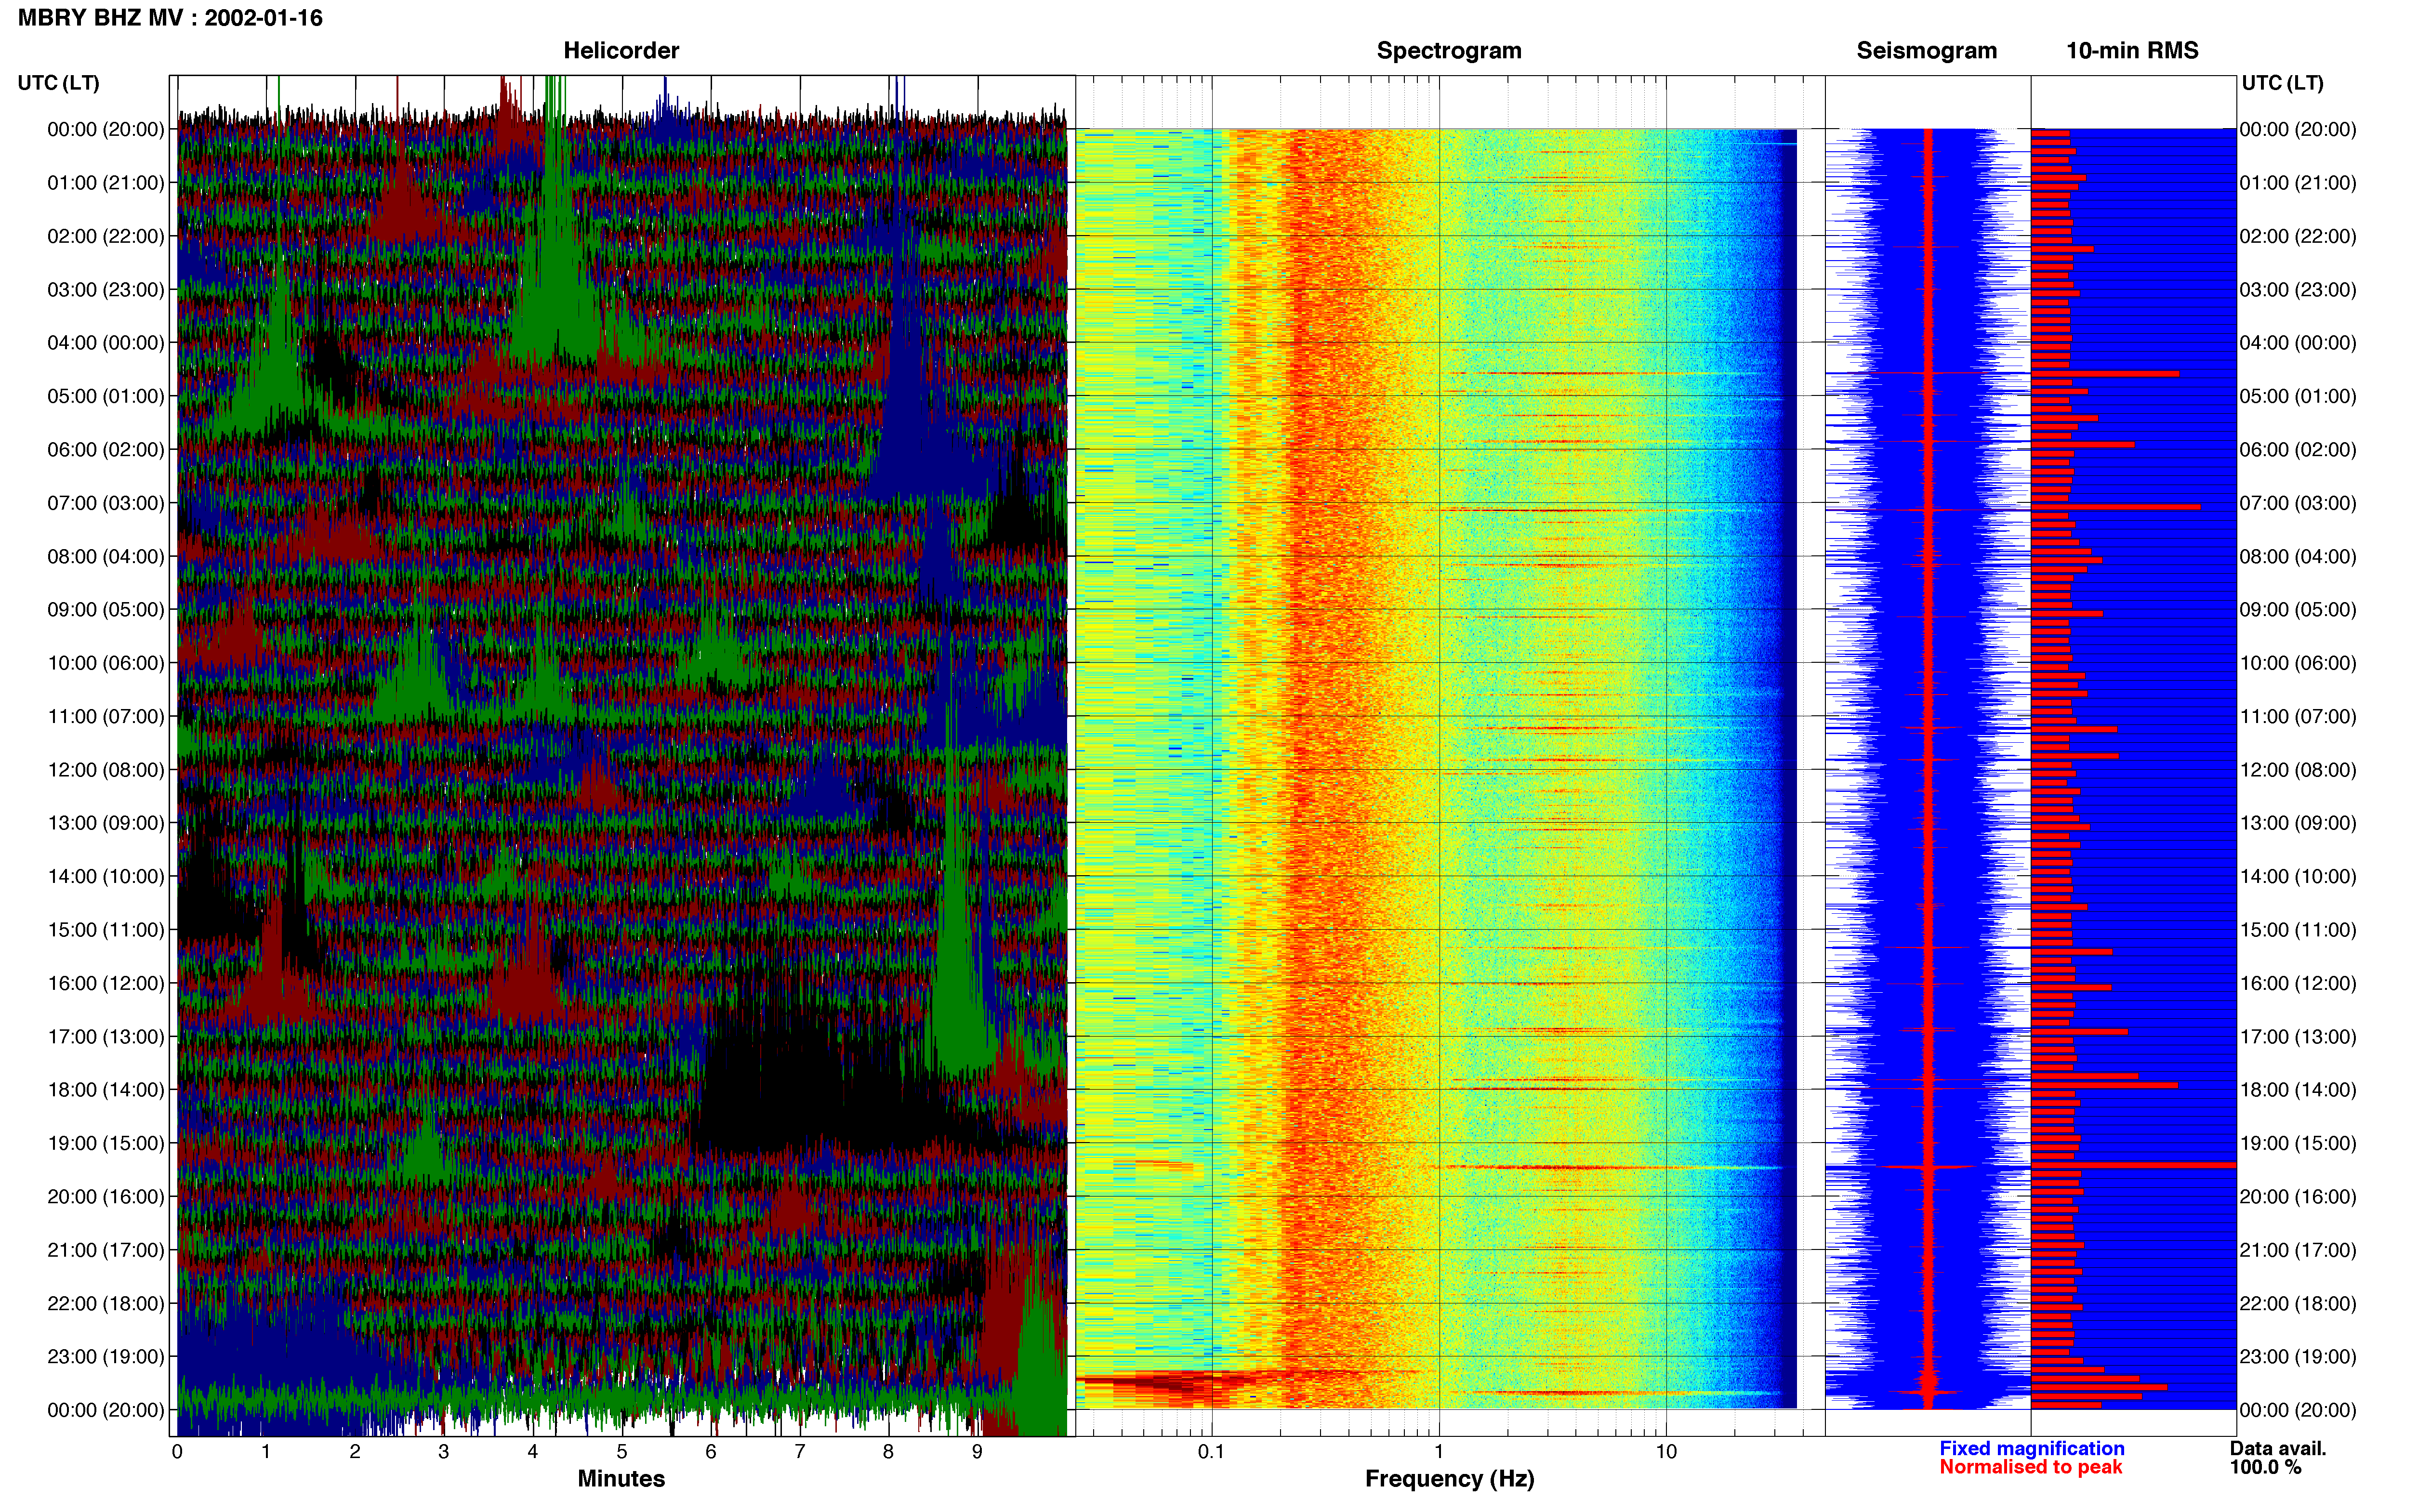Screen dimensions: 2418x1512
Task: Click the '10-min RMS' panel heading
Action: (2132, 51)
